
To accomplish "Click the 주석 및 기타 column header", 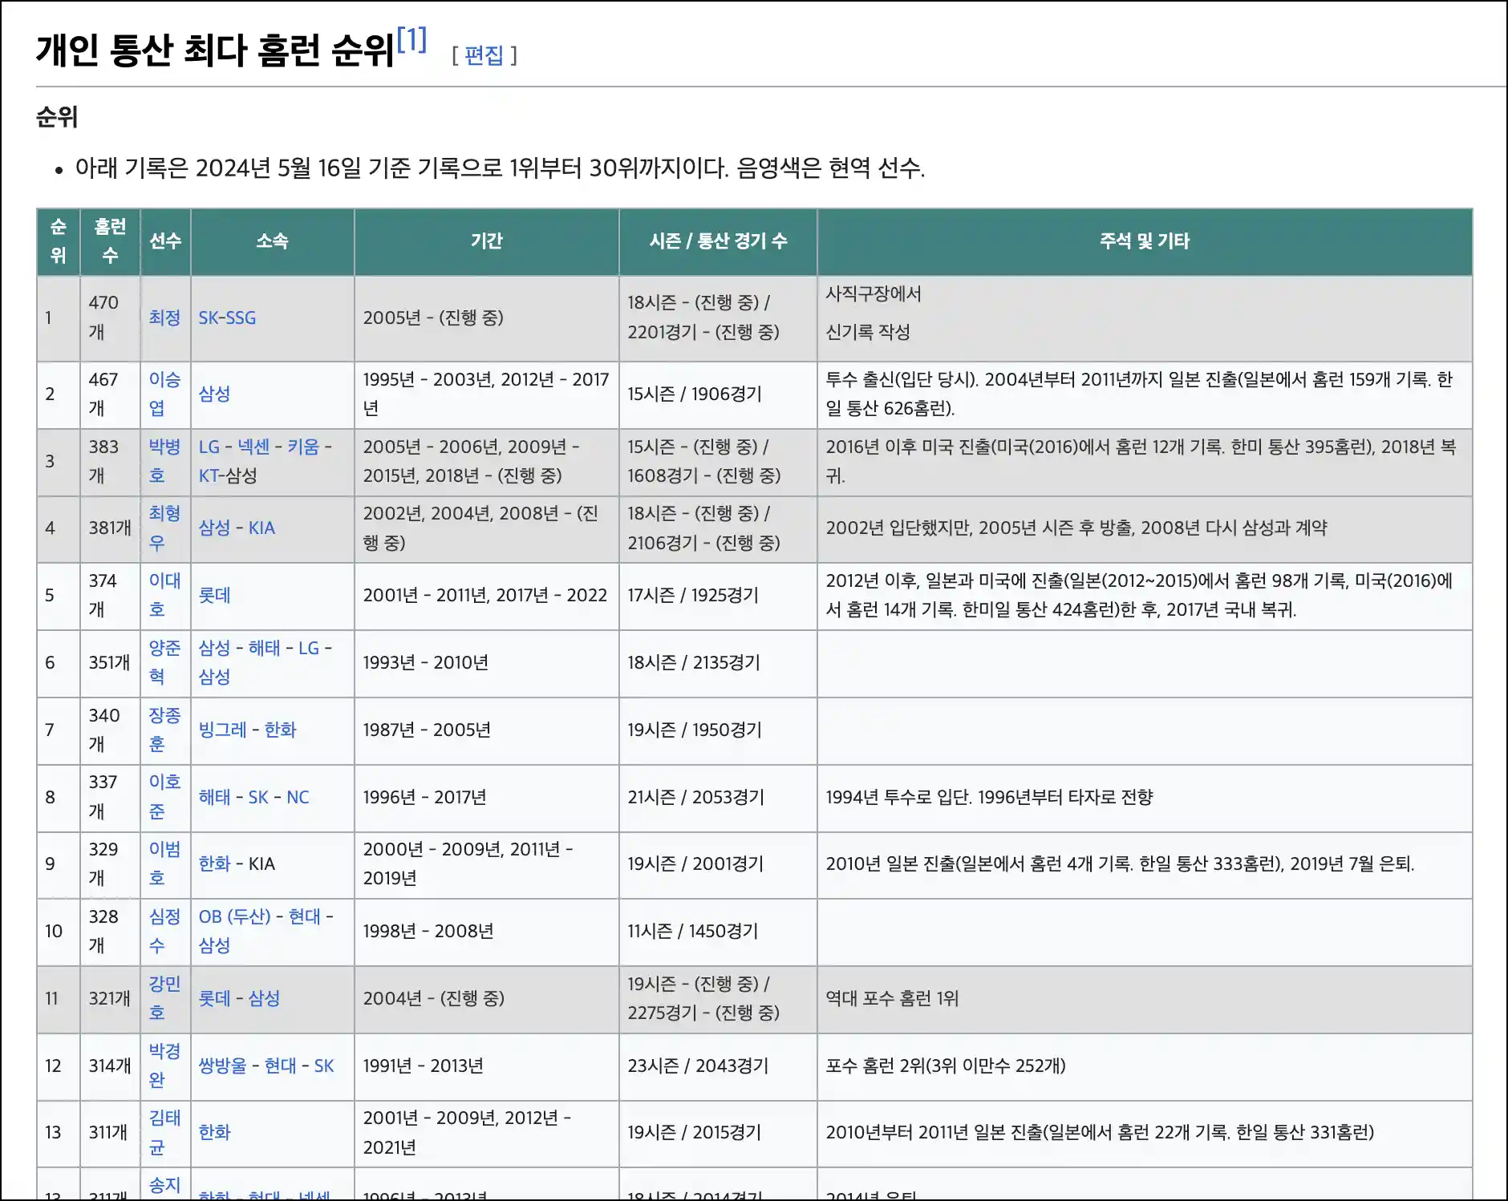I will pos(1145,241).
